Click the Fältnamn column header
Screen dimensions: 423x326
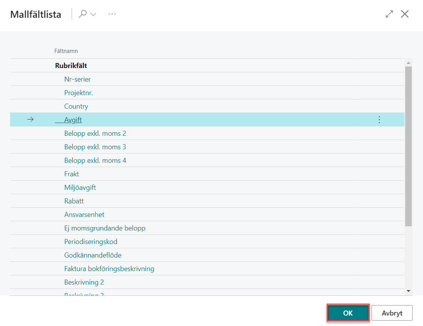[x=66, y=51]
